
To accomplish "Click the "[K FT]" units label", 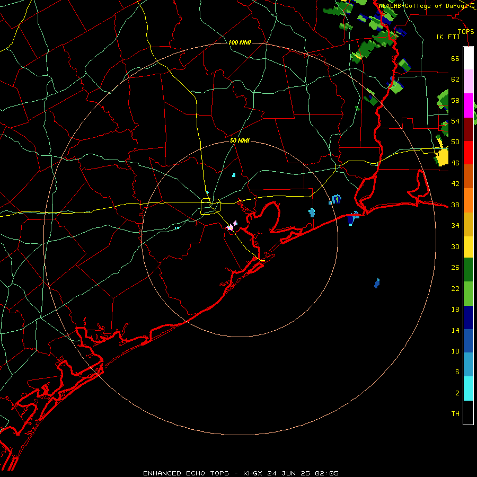I will click(x=448, y=37).
